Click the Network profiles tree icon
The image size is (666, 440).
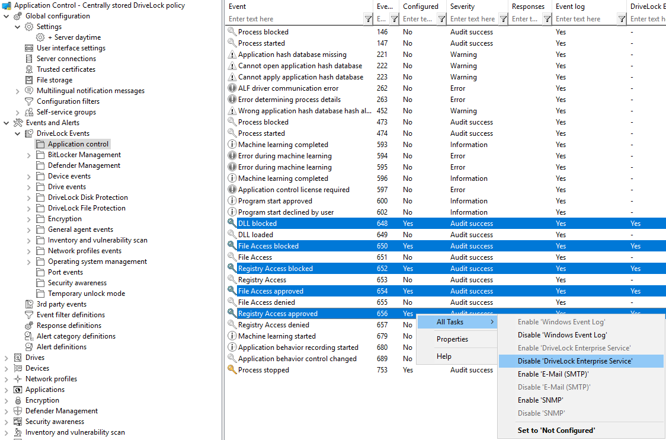point(18,379)
